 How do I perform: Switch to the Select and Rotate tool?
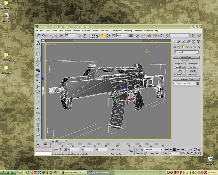[x=108, y=36]
